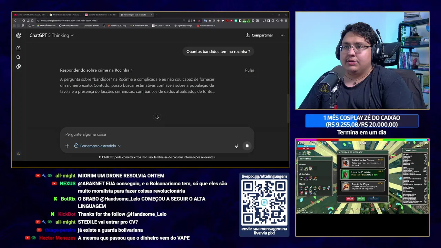
Task: Click the share icon beside Compartilhar
Action: pos(247,35)
